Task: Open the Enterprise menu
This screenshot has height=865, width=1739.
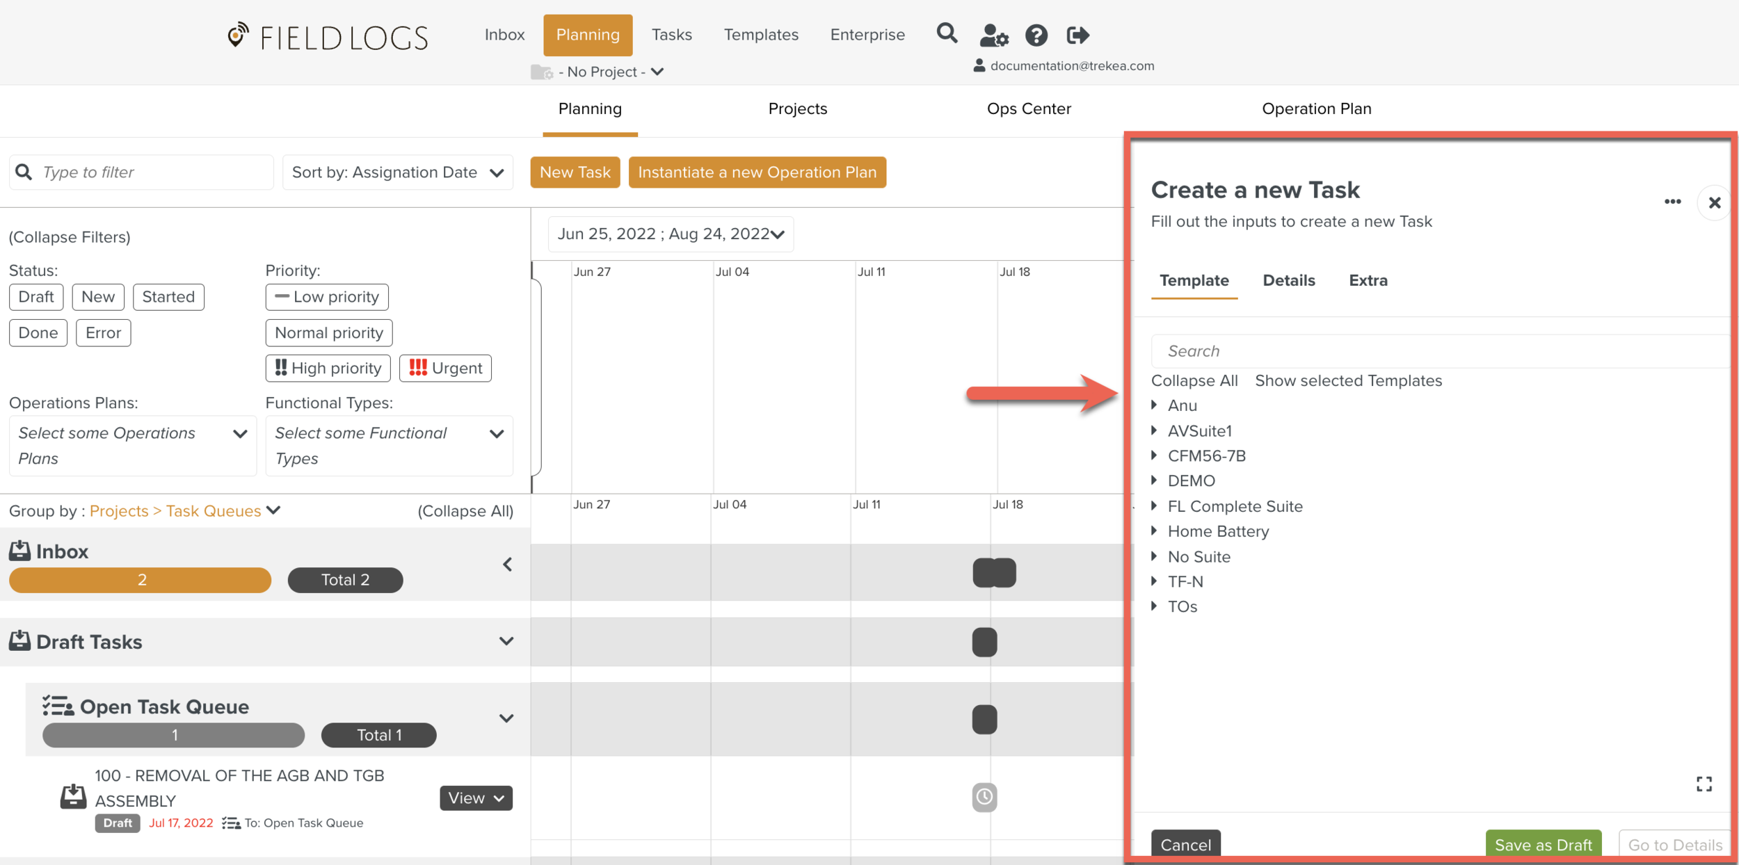Action: click(867, 35)
